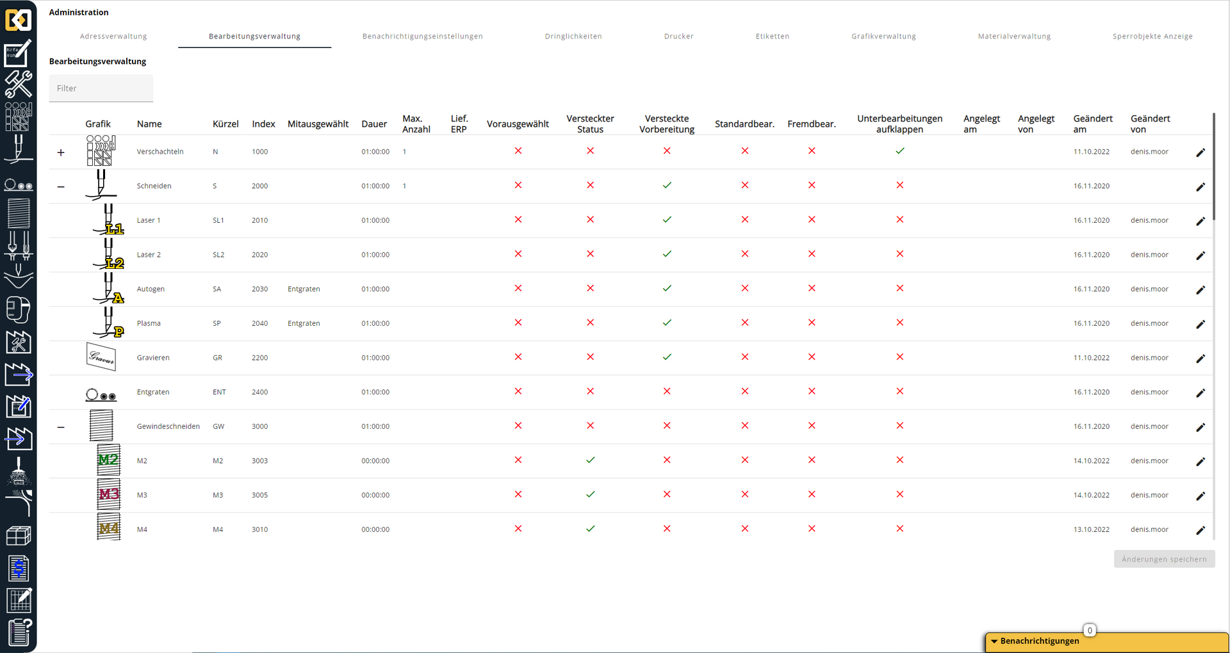Select the hammer and wrench tools icon

(x=19, y=84)
